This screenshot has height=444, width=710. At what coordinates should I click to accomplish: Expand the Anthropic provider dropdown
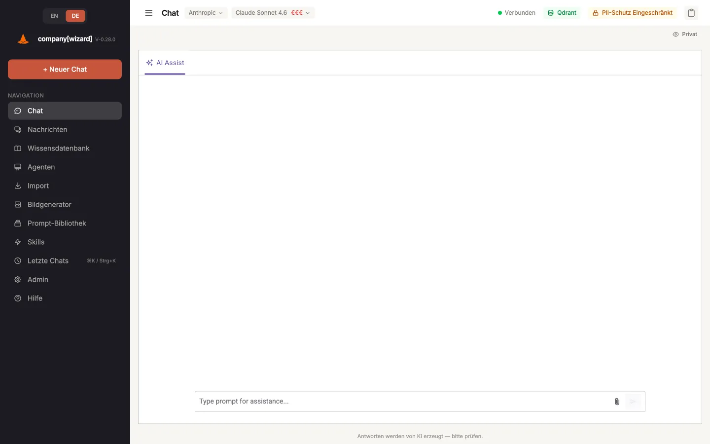(206, 13)
